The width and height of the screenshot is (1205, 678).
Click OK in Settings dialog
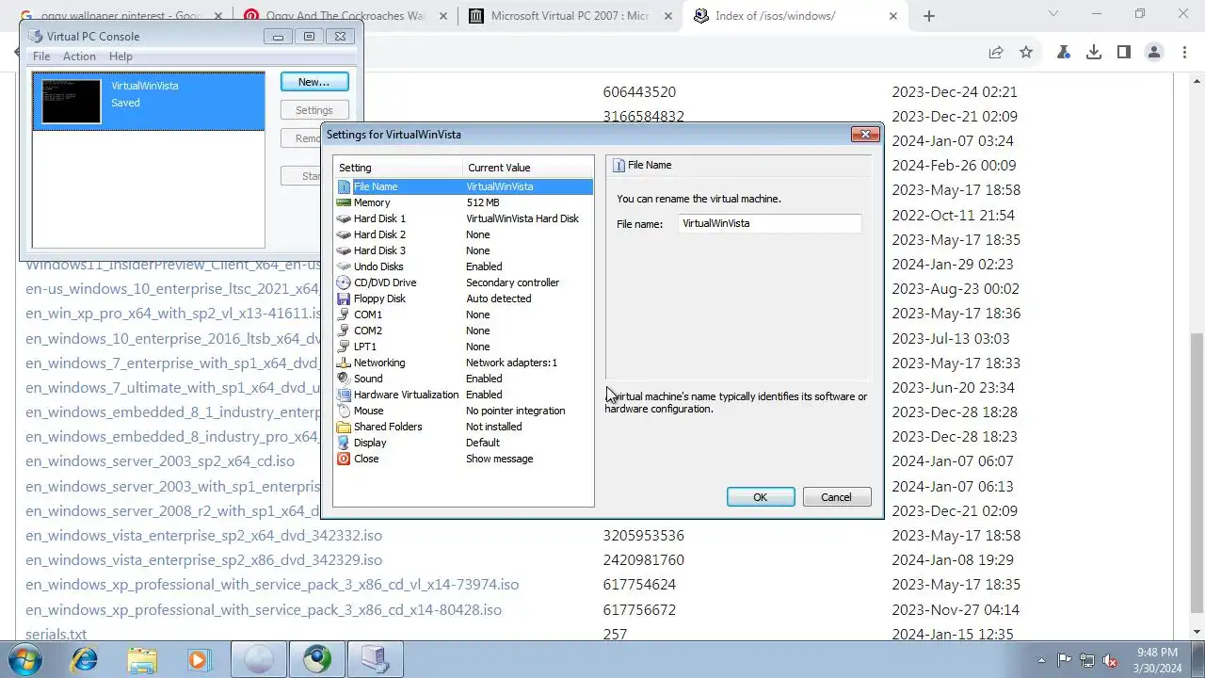[x=761, y=497]
